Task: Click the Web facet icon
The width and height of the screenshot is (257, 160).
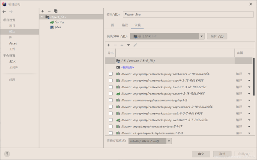Action: (x=52, y=27)
